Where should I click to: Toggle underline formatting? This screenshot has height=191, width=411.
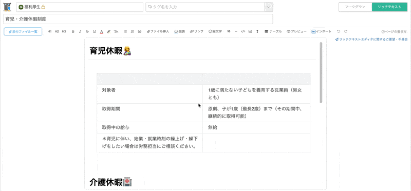tap(95, 31)
